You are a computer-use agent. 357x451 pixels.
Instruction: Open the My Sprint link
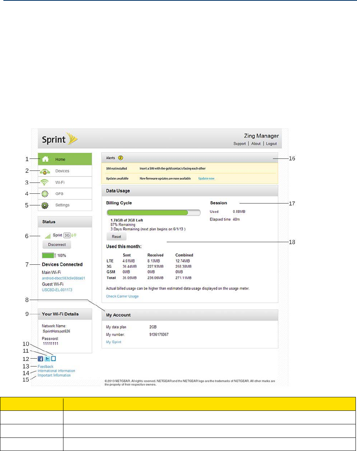pos(114,342)
